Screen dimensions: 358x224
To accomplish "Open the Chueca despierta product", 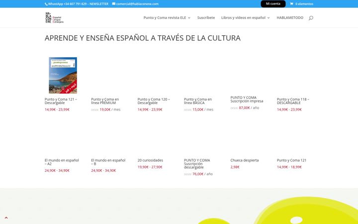I will click(245, 160).
